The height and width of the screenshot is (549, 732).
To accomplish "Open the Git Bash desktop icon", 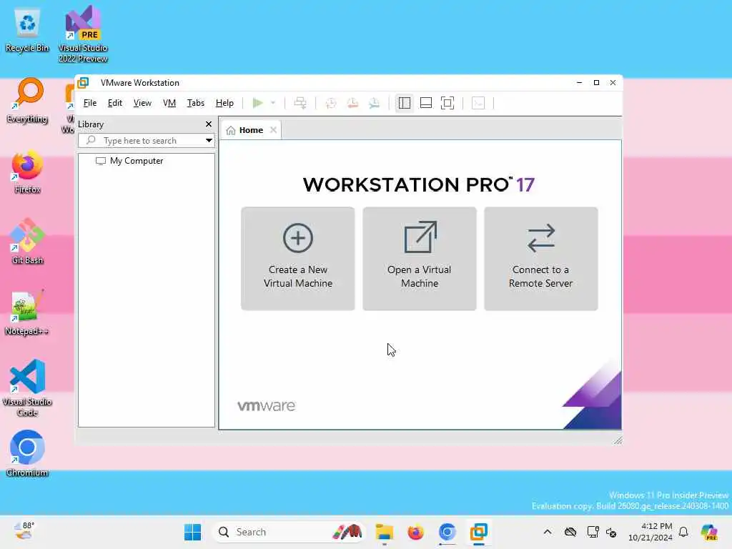I will click(x=27, y=242).
